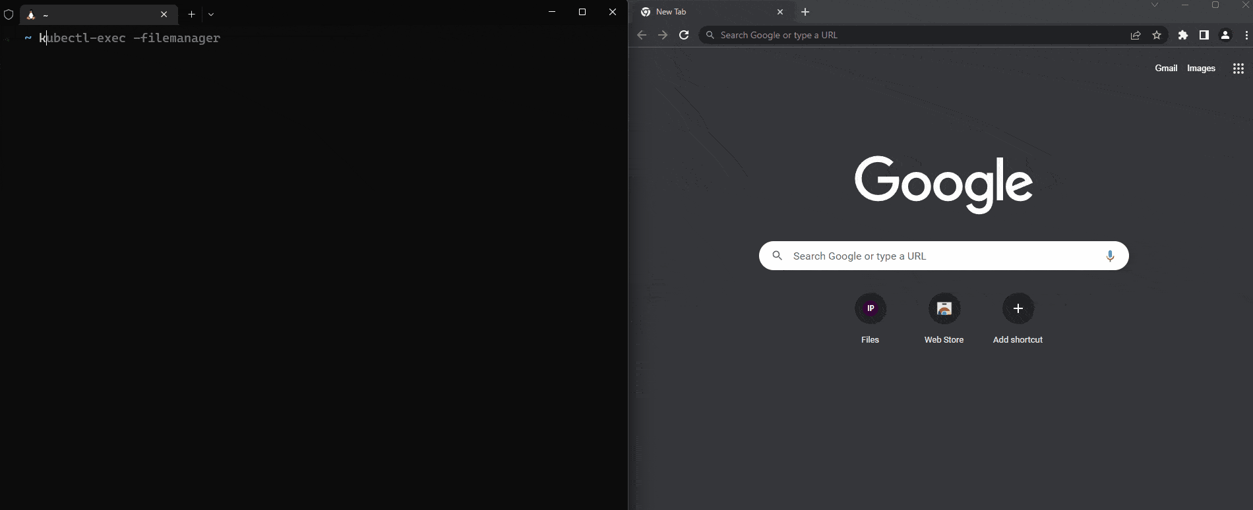Focus the Google search box
This screenshot has width=1253, height=510.
point(944,256)
